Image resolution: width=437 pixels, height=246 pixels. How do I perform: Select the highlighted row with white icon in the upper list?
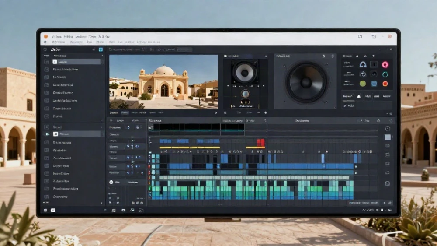coord(76,62)
